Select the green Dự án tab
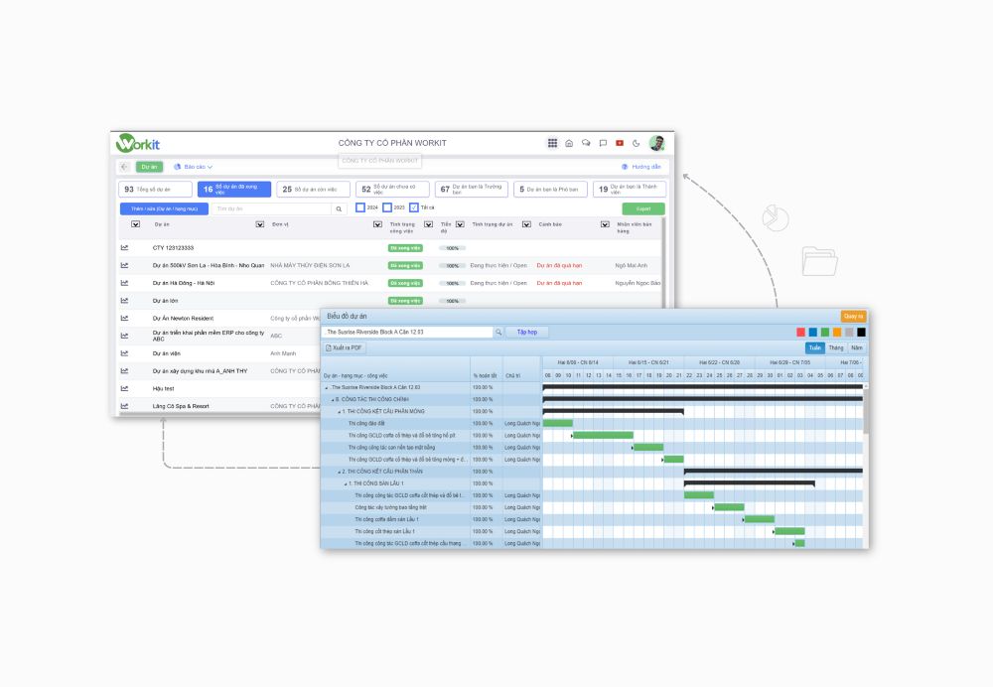 click(150, 167)
